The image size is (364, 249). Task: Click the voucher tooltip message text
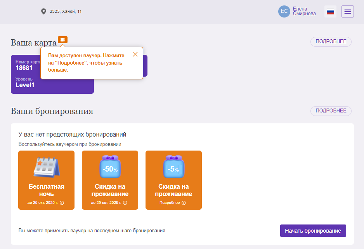(86, 63)
